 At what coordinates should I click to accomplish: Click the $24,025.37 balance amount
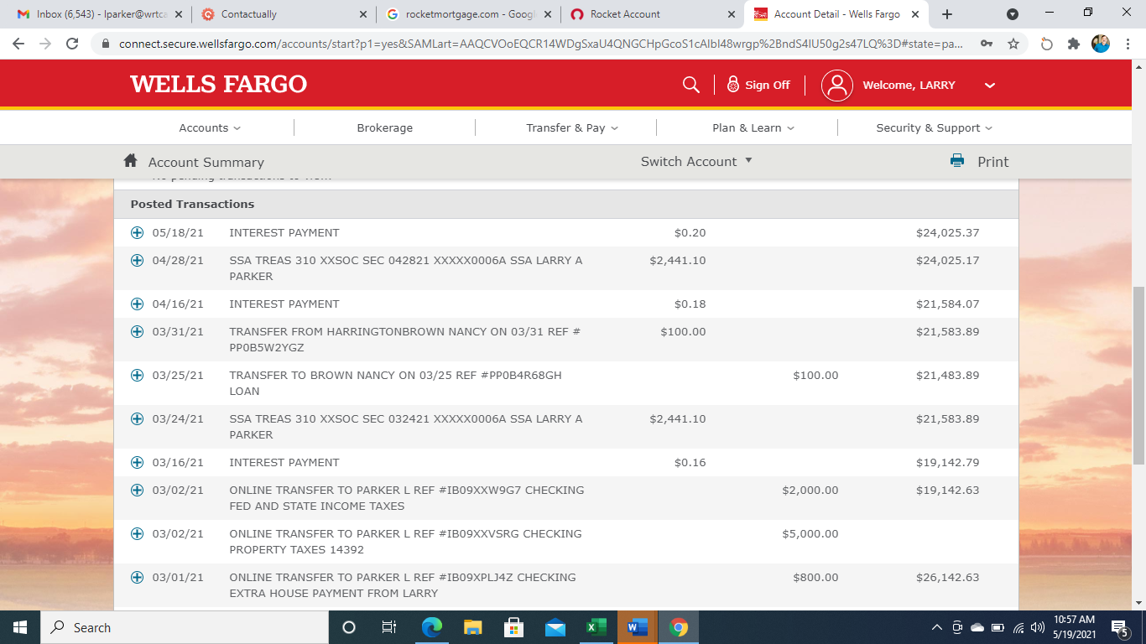click(948, 232)
